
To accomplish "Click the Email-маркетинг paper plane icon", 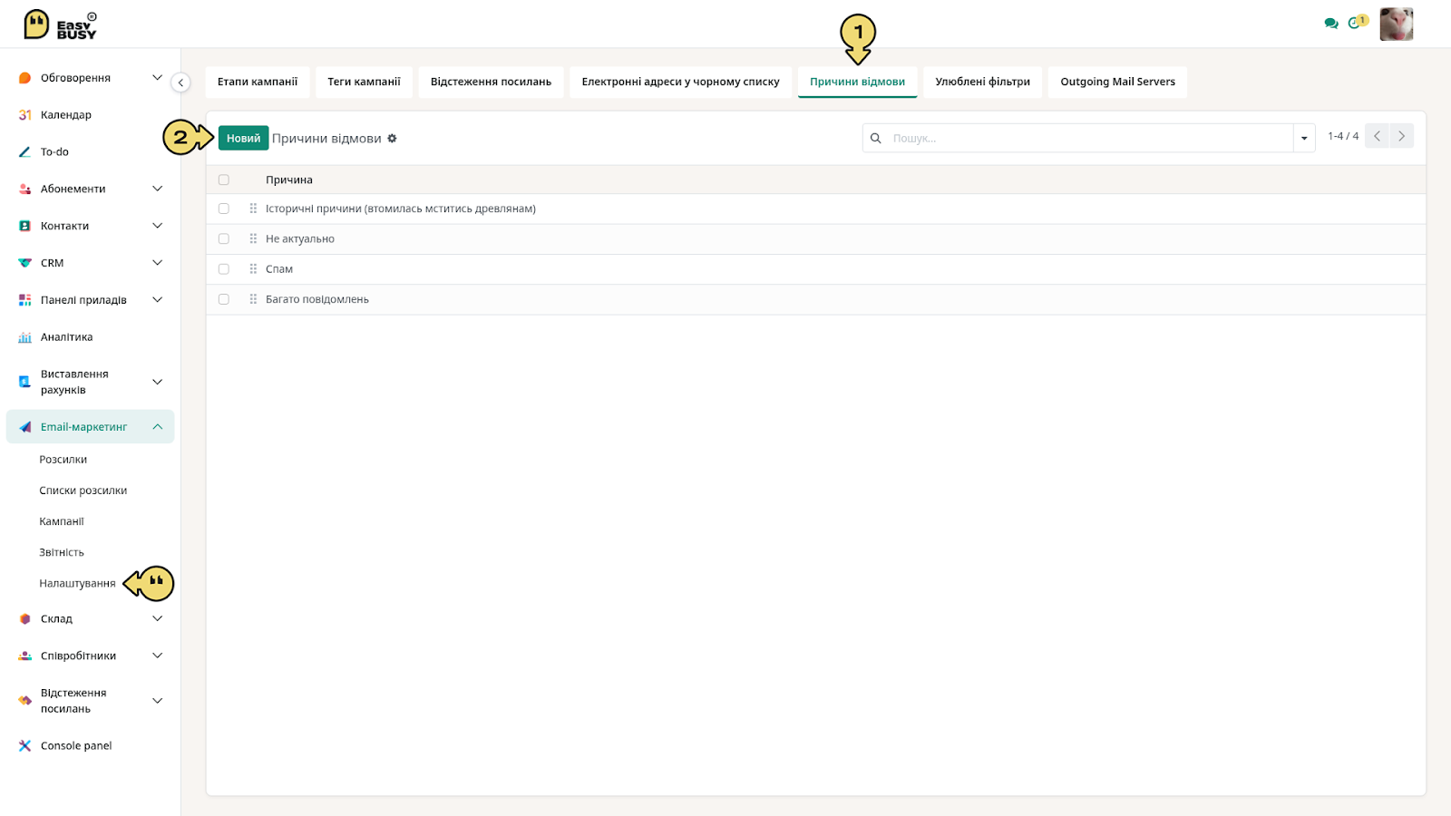I will tap(24, 427).
